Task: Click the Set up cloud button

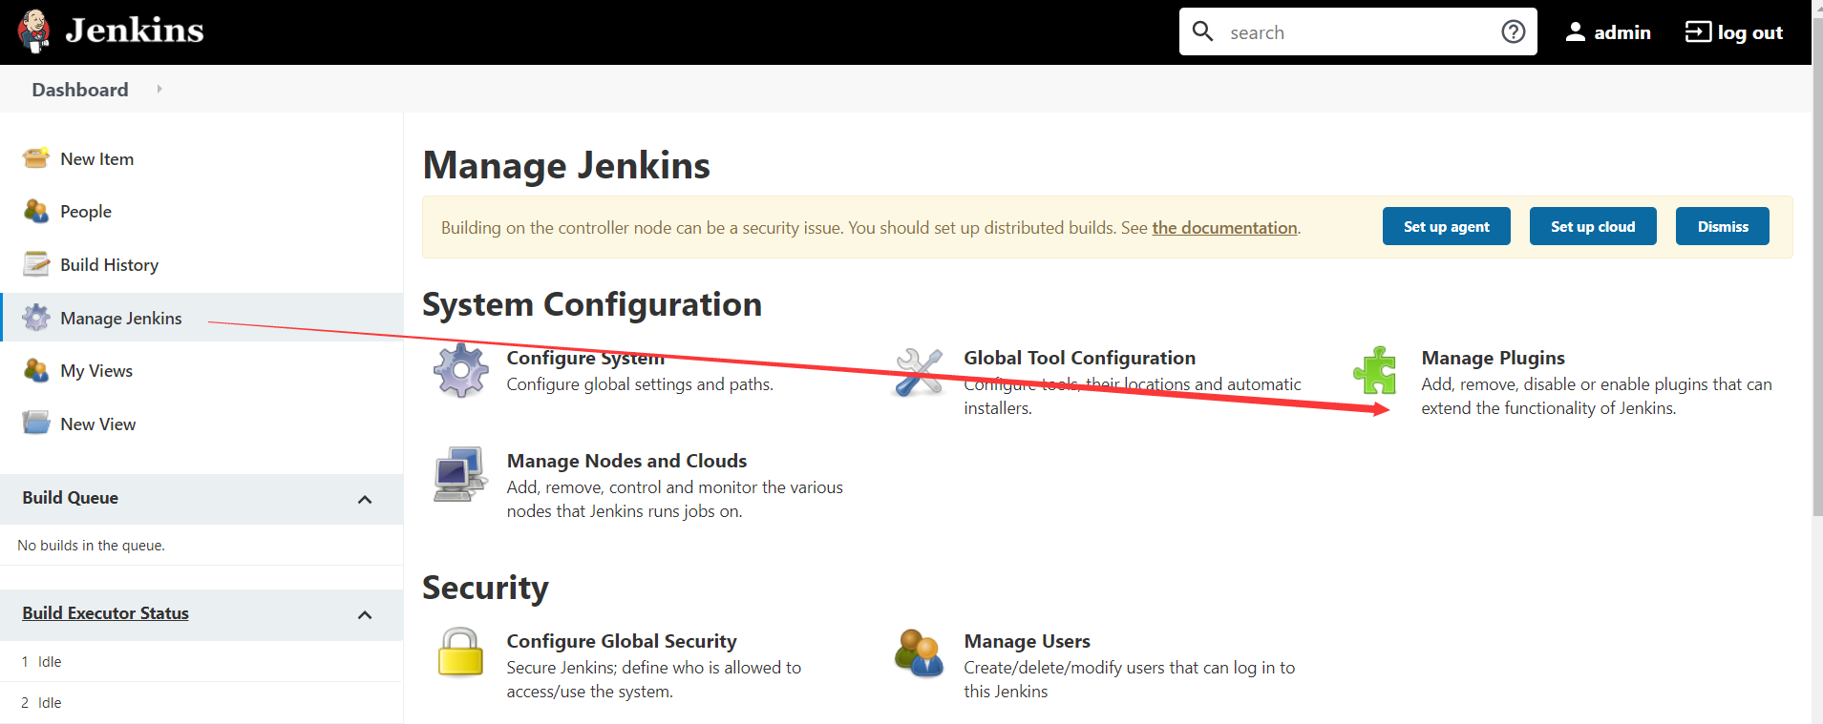Action: pyautogui.click(x=1593, y=226)
